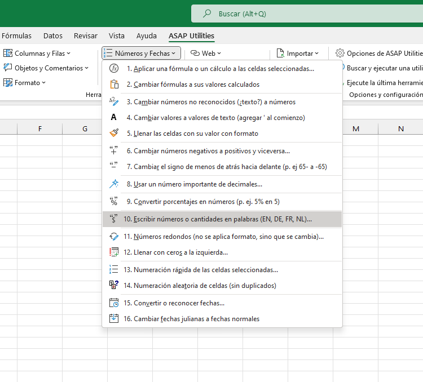Choose Escribir números o cantidades en palabras
423x382 pixels.
tap(222, 219)
